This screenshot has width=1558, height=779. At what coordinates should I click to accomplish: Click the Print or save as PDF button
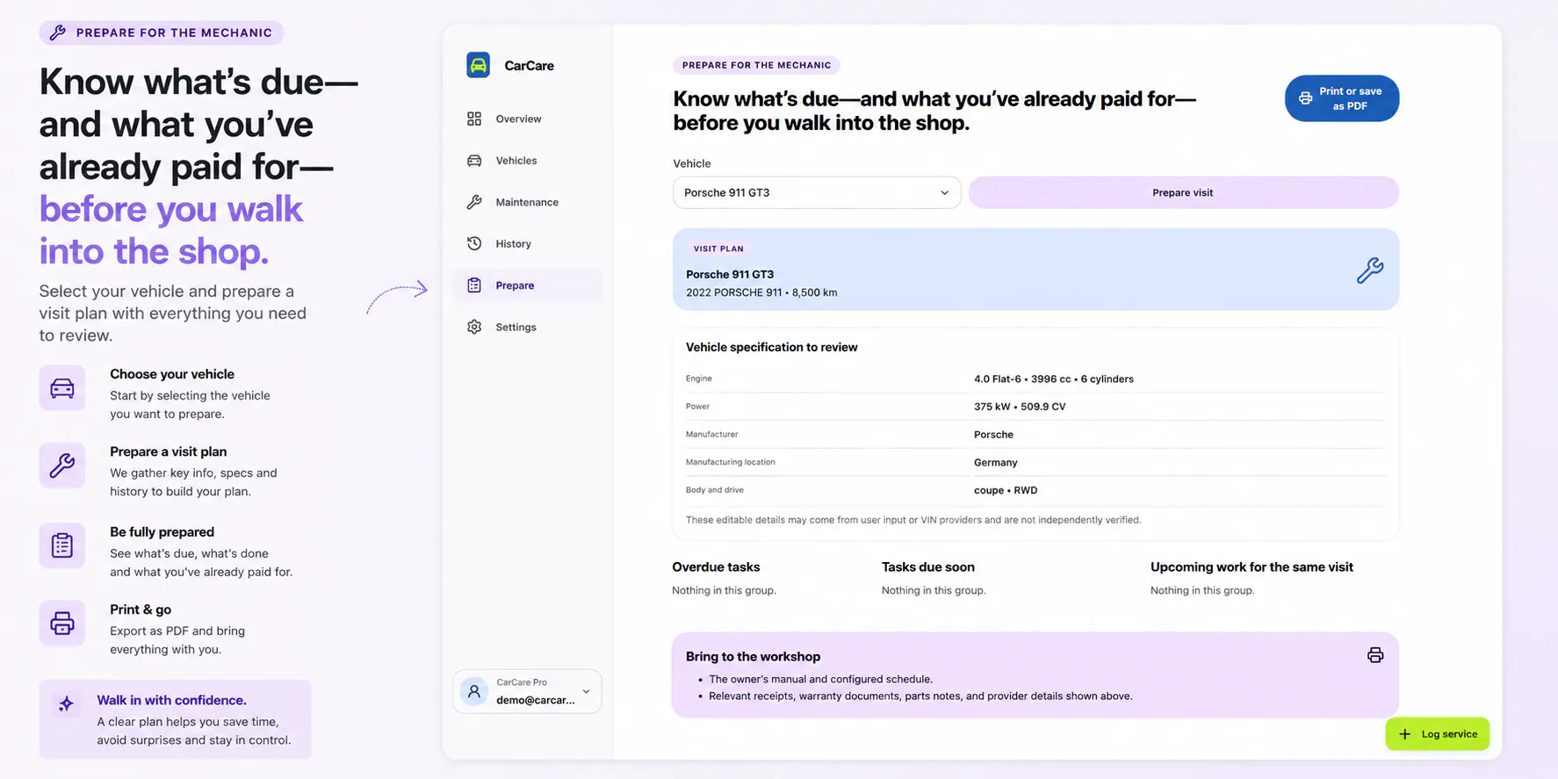point(1341,98)
